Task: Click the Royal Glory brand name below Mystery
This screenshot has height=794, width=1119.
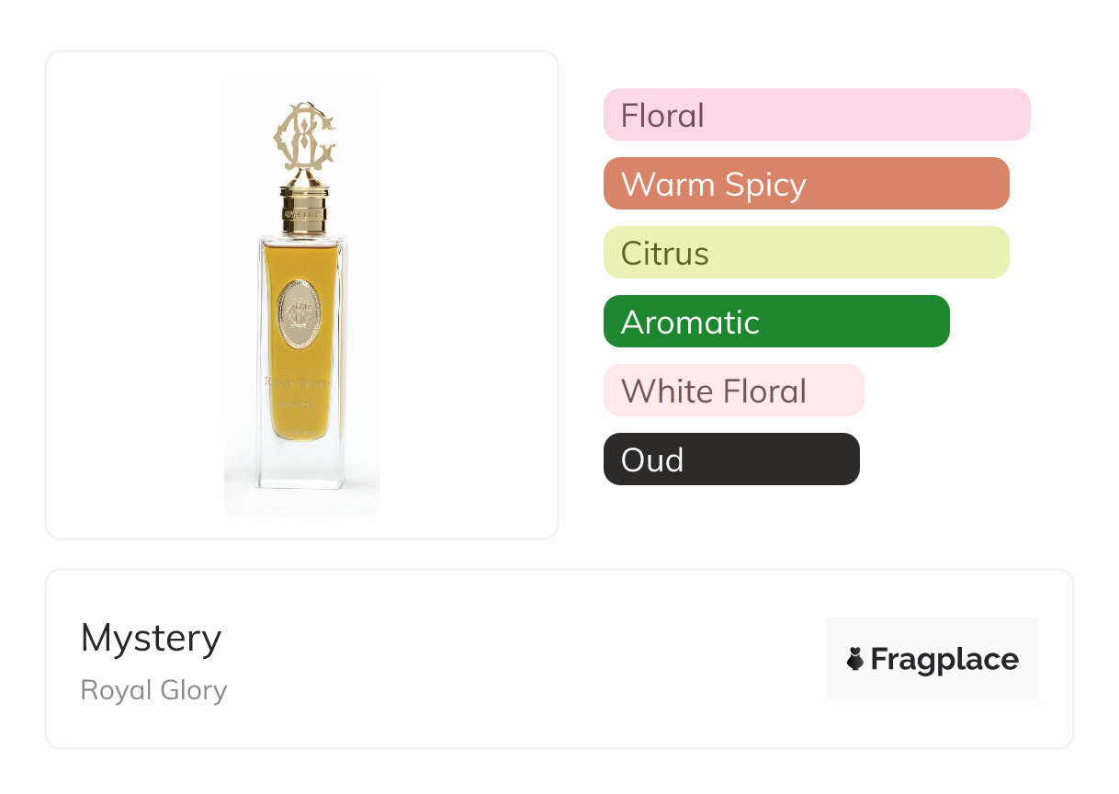Action: tap(153, 690)
